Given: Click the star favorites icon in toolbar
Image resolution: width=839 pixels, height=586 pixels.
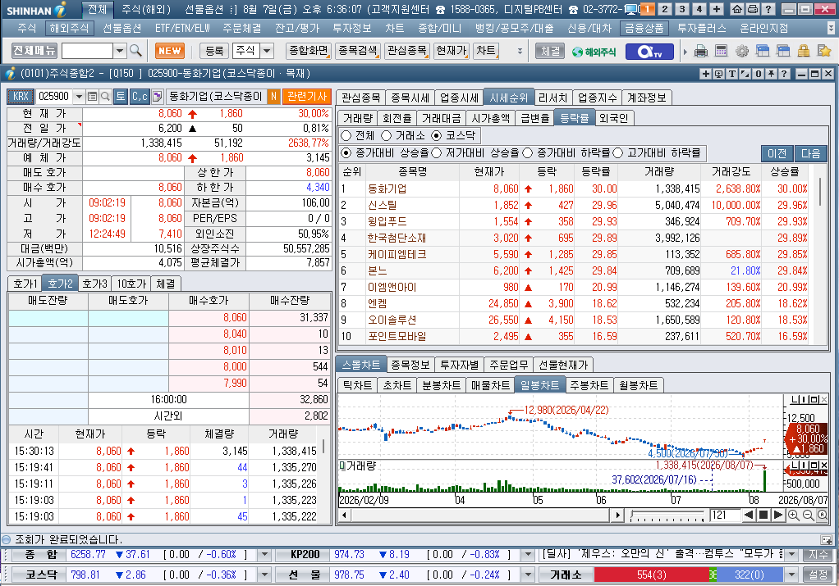Looking at the screenshot, I should point(824,52).
